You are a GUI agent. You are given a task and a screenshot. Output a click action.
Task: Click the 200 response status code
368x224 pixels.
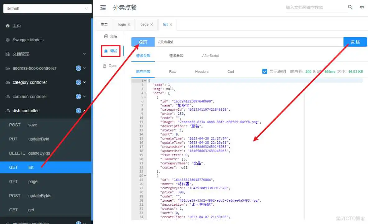(x=308, y=71)
